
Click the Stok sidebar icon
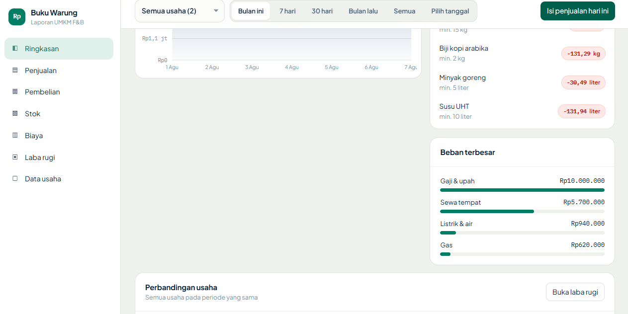pyautogui.click(x=15, y=114)
